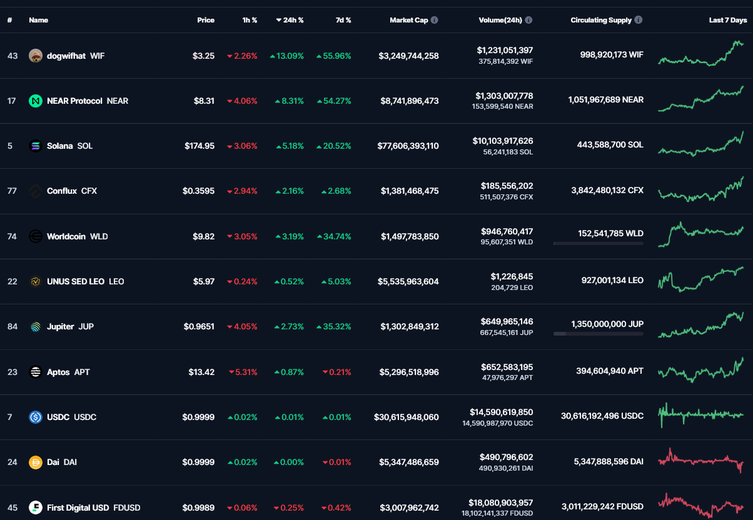Click Solana market cap $77,606,393,110
Viewport: 753px width, 520px height.
click(x=408, y=146)
